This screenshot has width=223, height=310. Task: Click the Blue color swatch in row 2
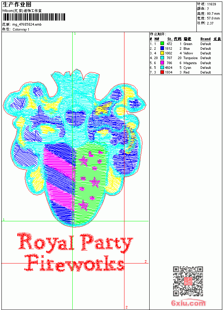[162, 48]
